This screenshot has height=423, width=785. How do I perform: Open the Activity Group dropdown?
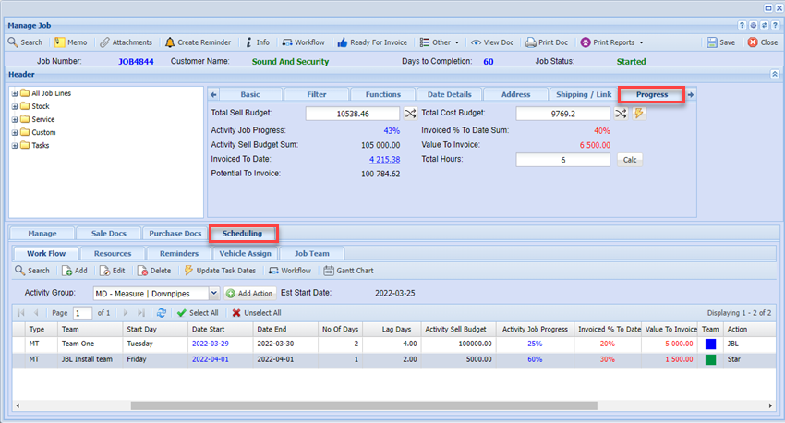click(x=213, y=293)
